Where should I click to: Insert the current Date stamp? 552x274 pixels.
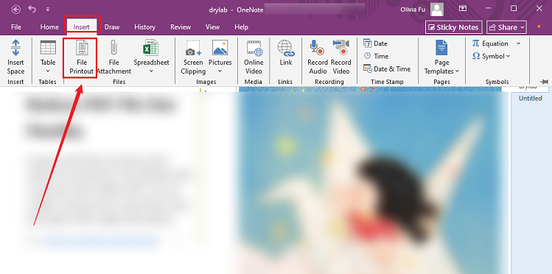(375, 43)
